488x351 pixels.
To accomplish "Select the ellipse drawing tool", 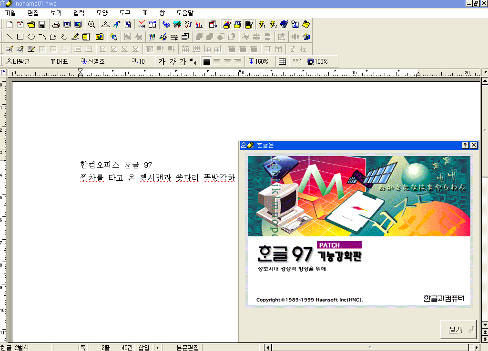I will coord(31,36).
